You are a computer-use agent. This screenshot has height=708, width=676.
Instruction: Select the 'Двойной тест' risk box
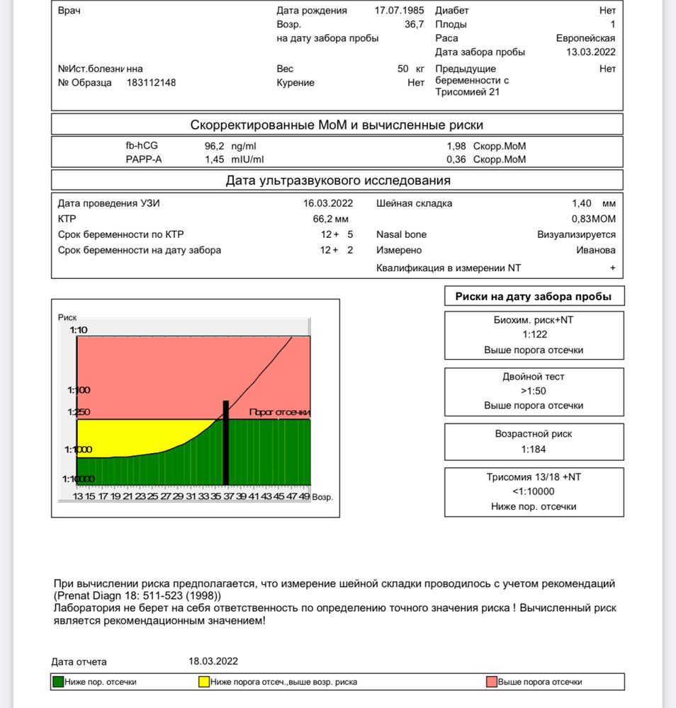tap(534, 392)
